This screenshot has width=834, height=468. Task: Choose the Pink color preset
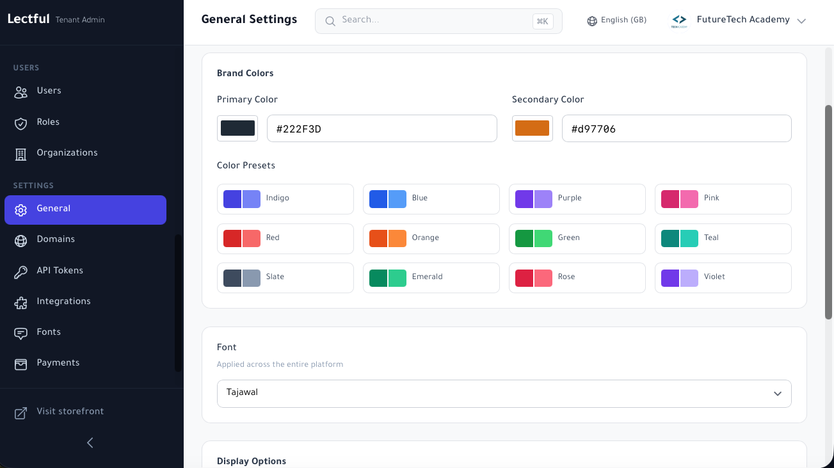723,198
